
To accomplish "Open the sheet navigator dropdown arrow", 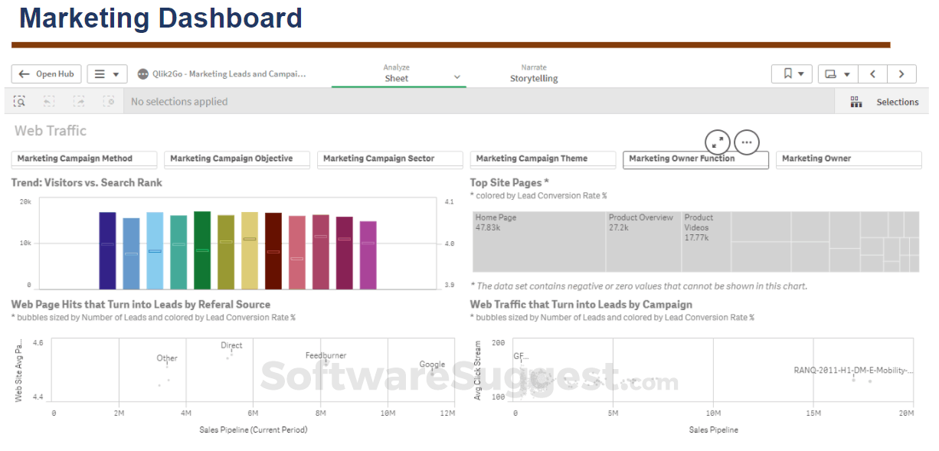I will pos(846,74).
